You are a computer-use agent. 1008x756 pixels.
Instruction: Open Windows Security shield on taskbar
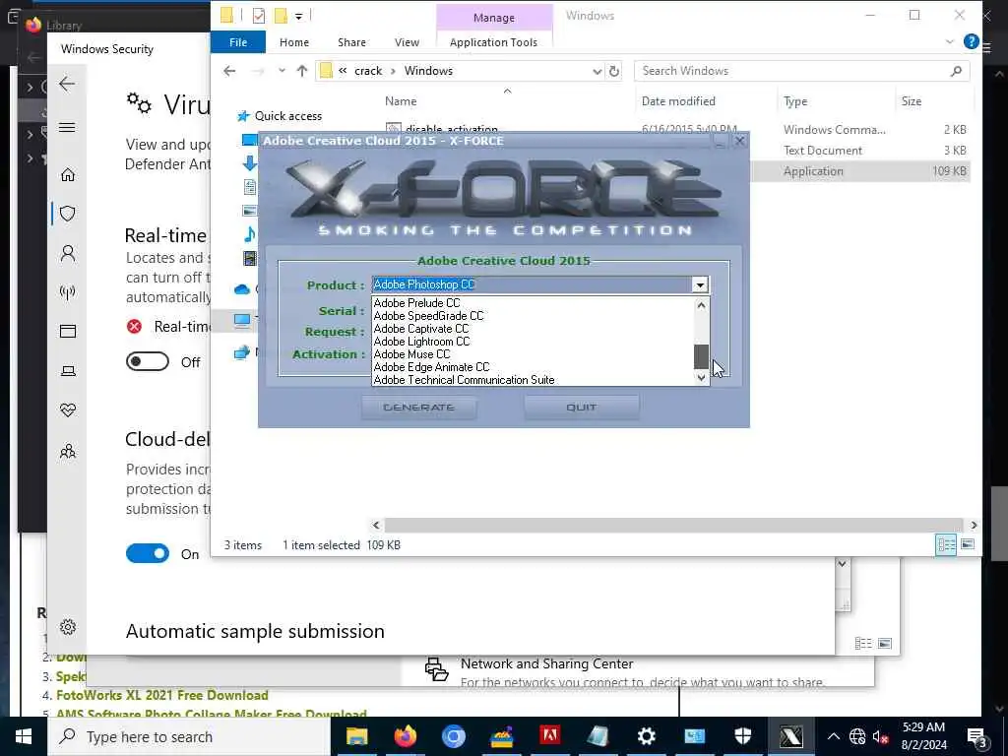(742, 736)
